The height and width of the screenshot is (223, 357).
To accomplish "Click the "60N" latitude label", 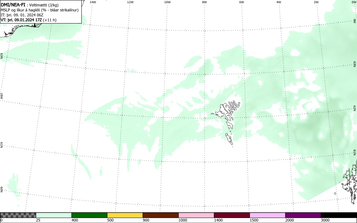I will click(x=1, y=190).
